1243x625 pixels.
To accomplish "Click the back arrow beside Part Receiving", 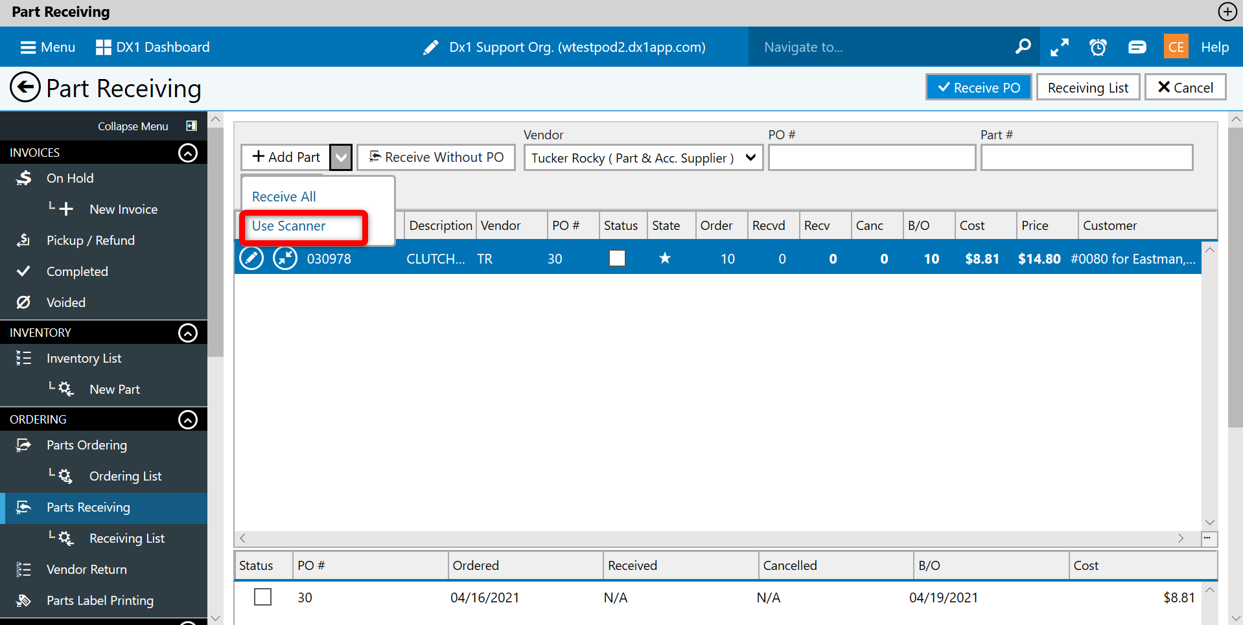I will coord(25,87).
